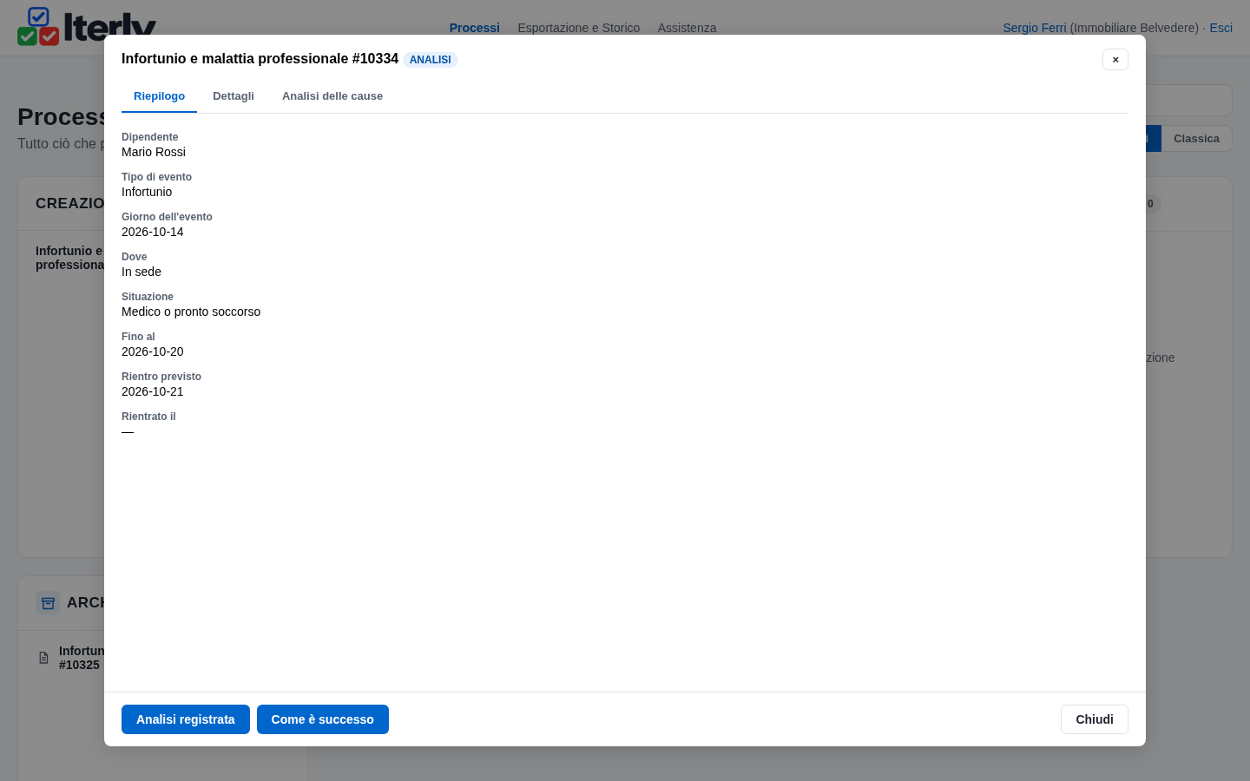Click the Fino al date 2026-10-20
This screenshot has height=781, width=1250.
click(153, 351)
